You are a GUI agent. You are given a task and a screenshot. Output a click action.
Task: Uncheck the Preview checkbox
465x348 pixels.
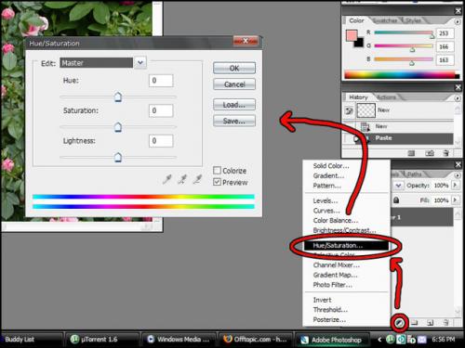[x=217, y=182]
